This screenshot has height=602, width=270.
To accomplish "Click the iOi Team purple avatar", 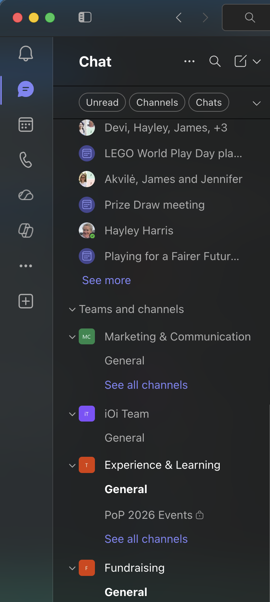I will click(x=87, y=414).
